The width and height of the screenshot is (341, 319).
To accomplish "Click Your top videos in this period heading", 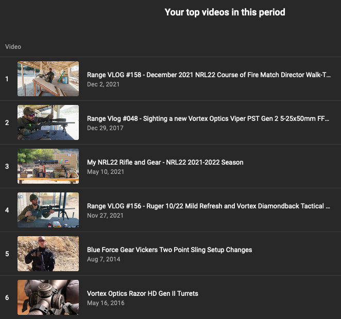I will point(225,12).
